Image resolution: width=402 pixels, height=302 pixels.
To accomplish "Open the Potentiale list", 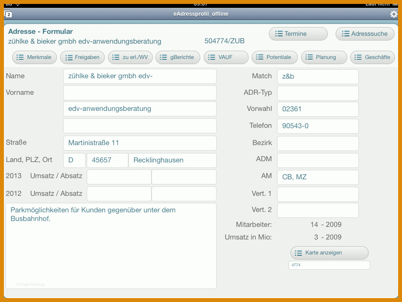I will tap(274, 57).
